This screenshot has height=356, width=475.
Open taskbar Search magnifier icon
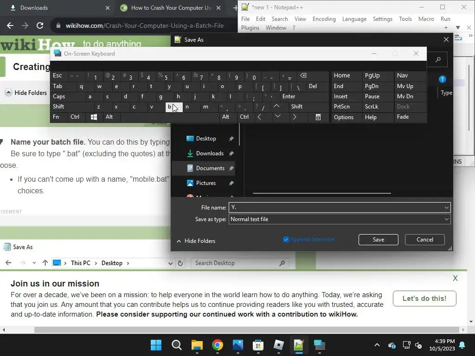[x=176, y=345]
